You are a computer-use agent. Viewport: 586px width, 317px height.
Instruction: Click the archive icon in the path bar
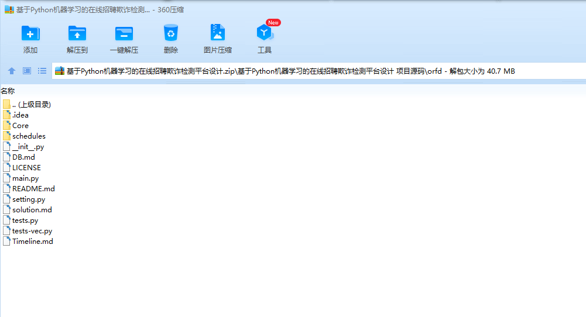pyautogui.click(x=60, y=71)
